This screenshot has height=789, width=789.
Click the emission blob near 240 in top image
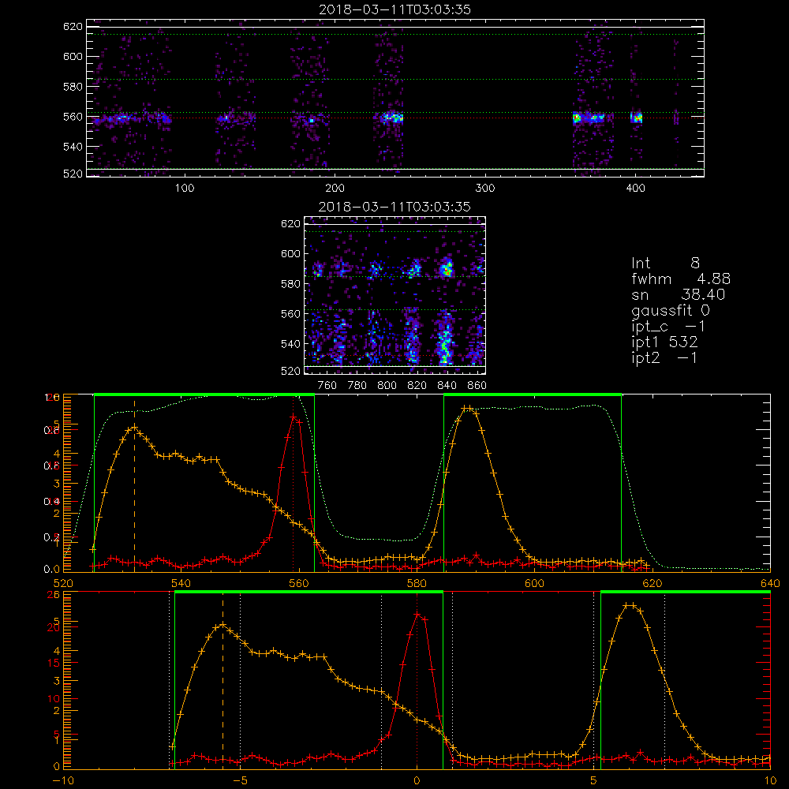(x=392, y=118)
